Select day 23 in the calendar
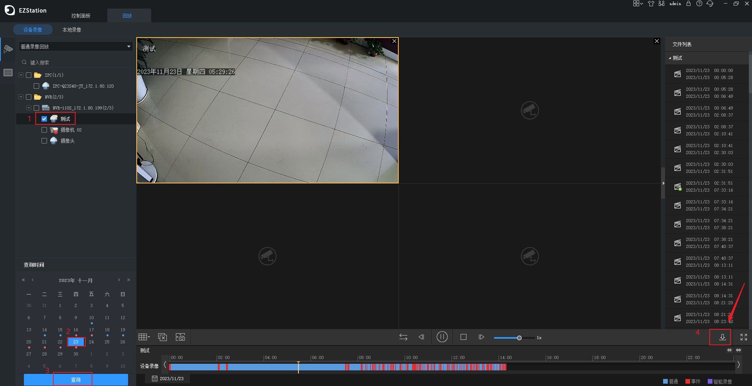Screen dimensions: 752x386 pos(76,342)
